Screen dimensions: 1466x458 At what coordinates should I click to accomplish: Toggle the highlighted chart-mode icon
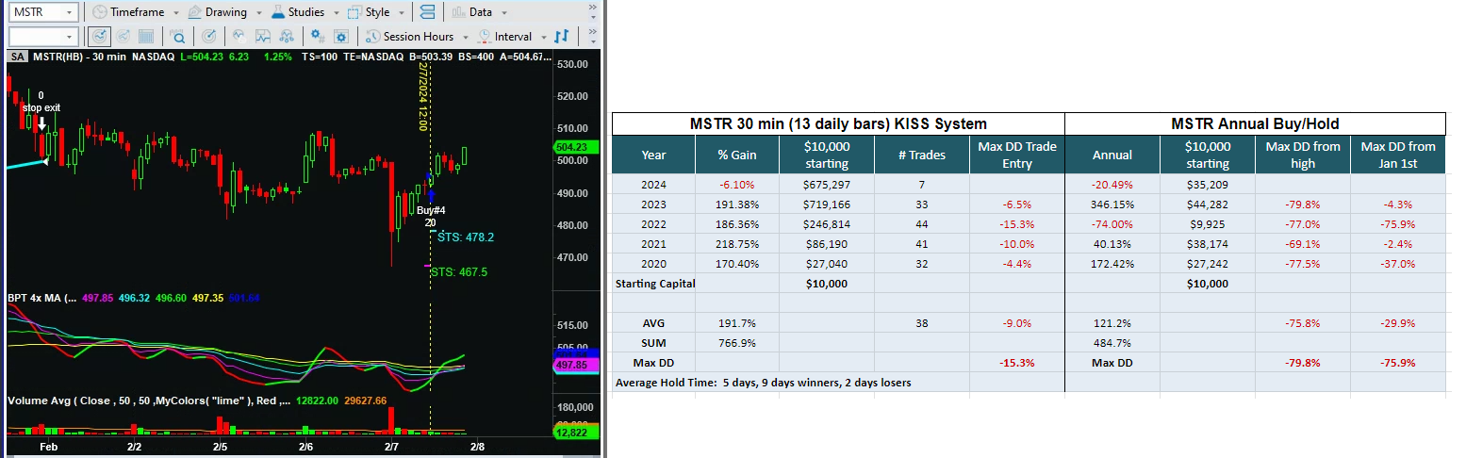[98, 36]
